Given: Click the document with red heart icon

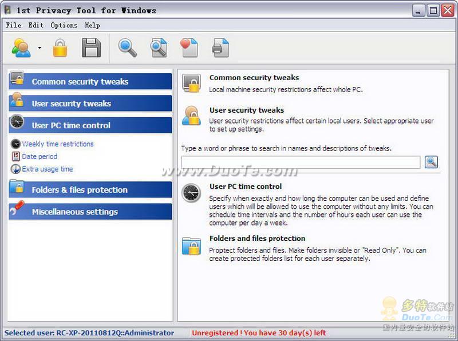Looking at the screenshot, I should pos(189,48).
